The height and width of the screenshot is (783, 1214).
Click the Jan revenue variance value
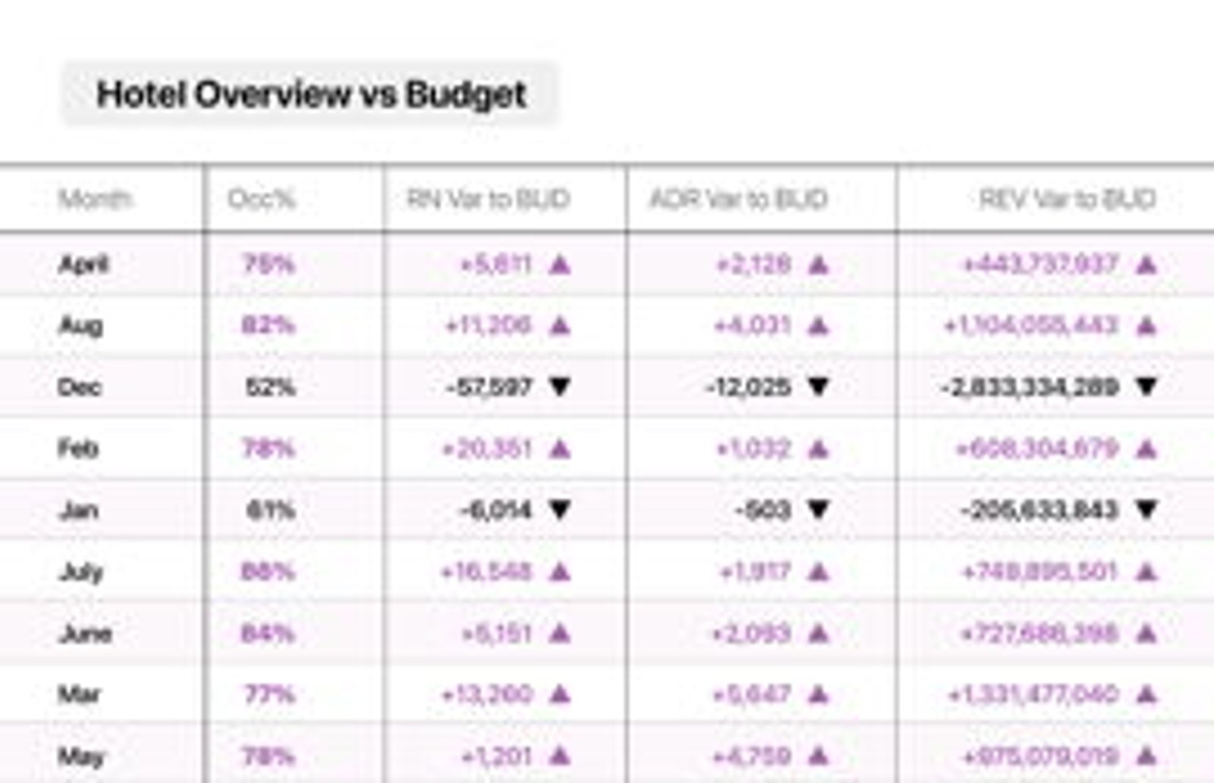coord(1040,510)
